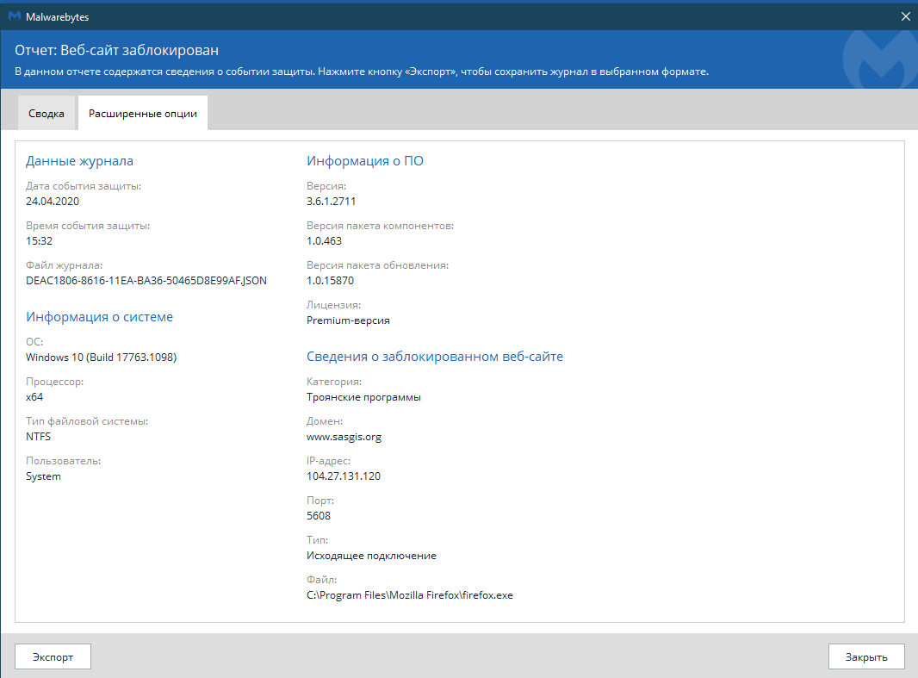The height and width of the screenshot is (678, 918).
Task: Click the version number 3.6.1.2711
Action: click(x=331, y=201)
